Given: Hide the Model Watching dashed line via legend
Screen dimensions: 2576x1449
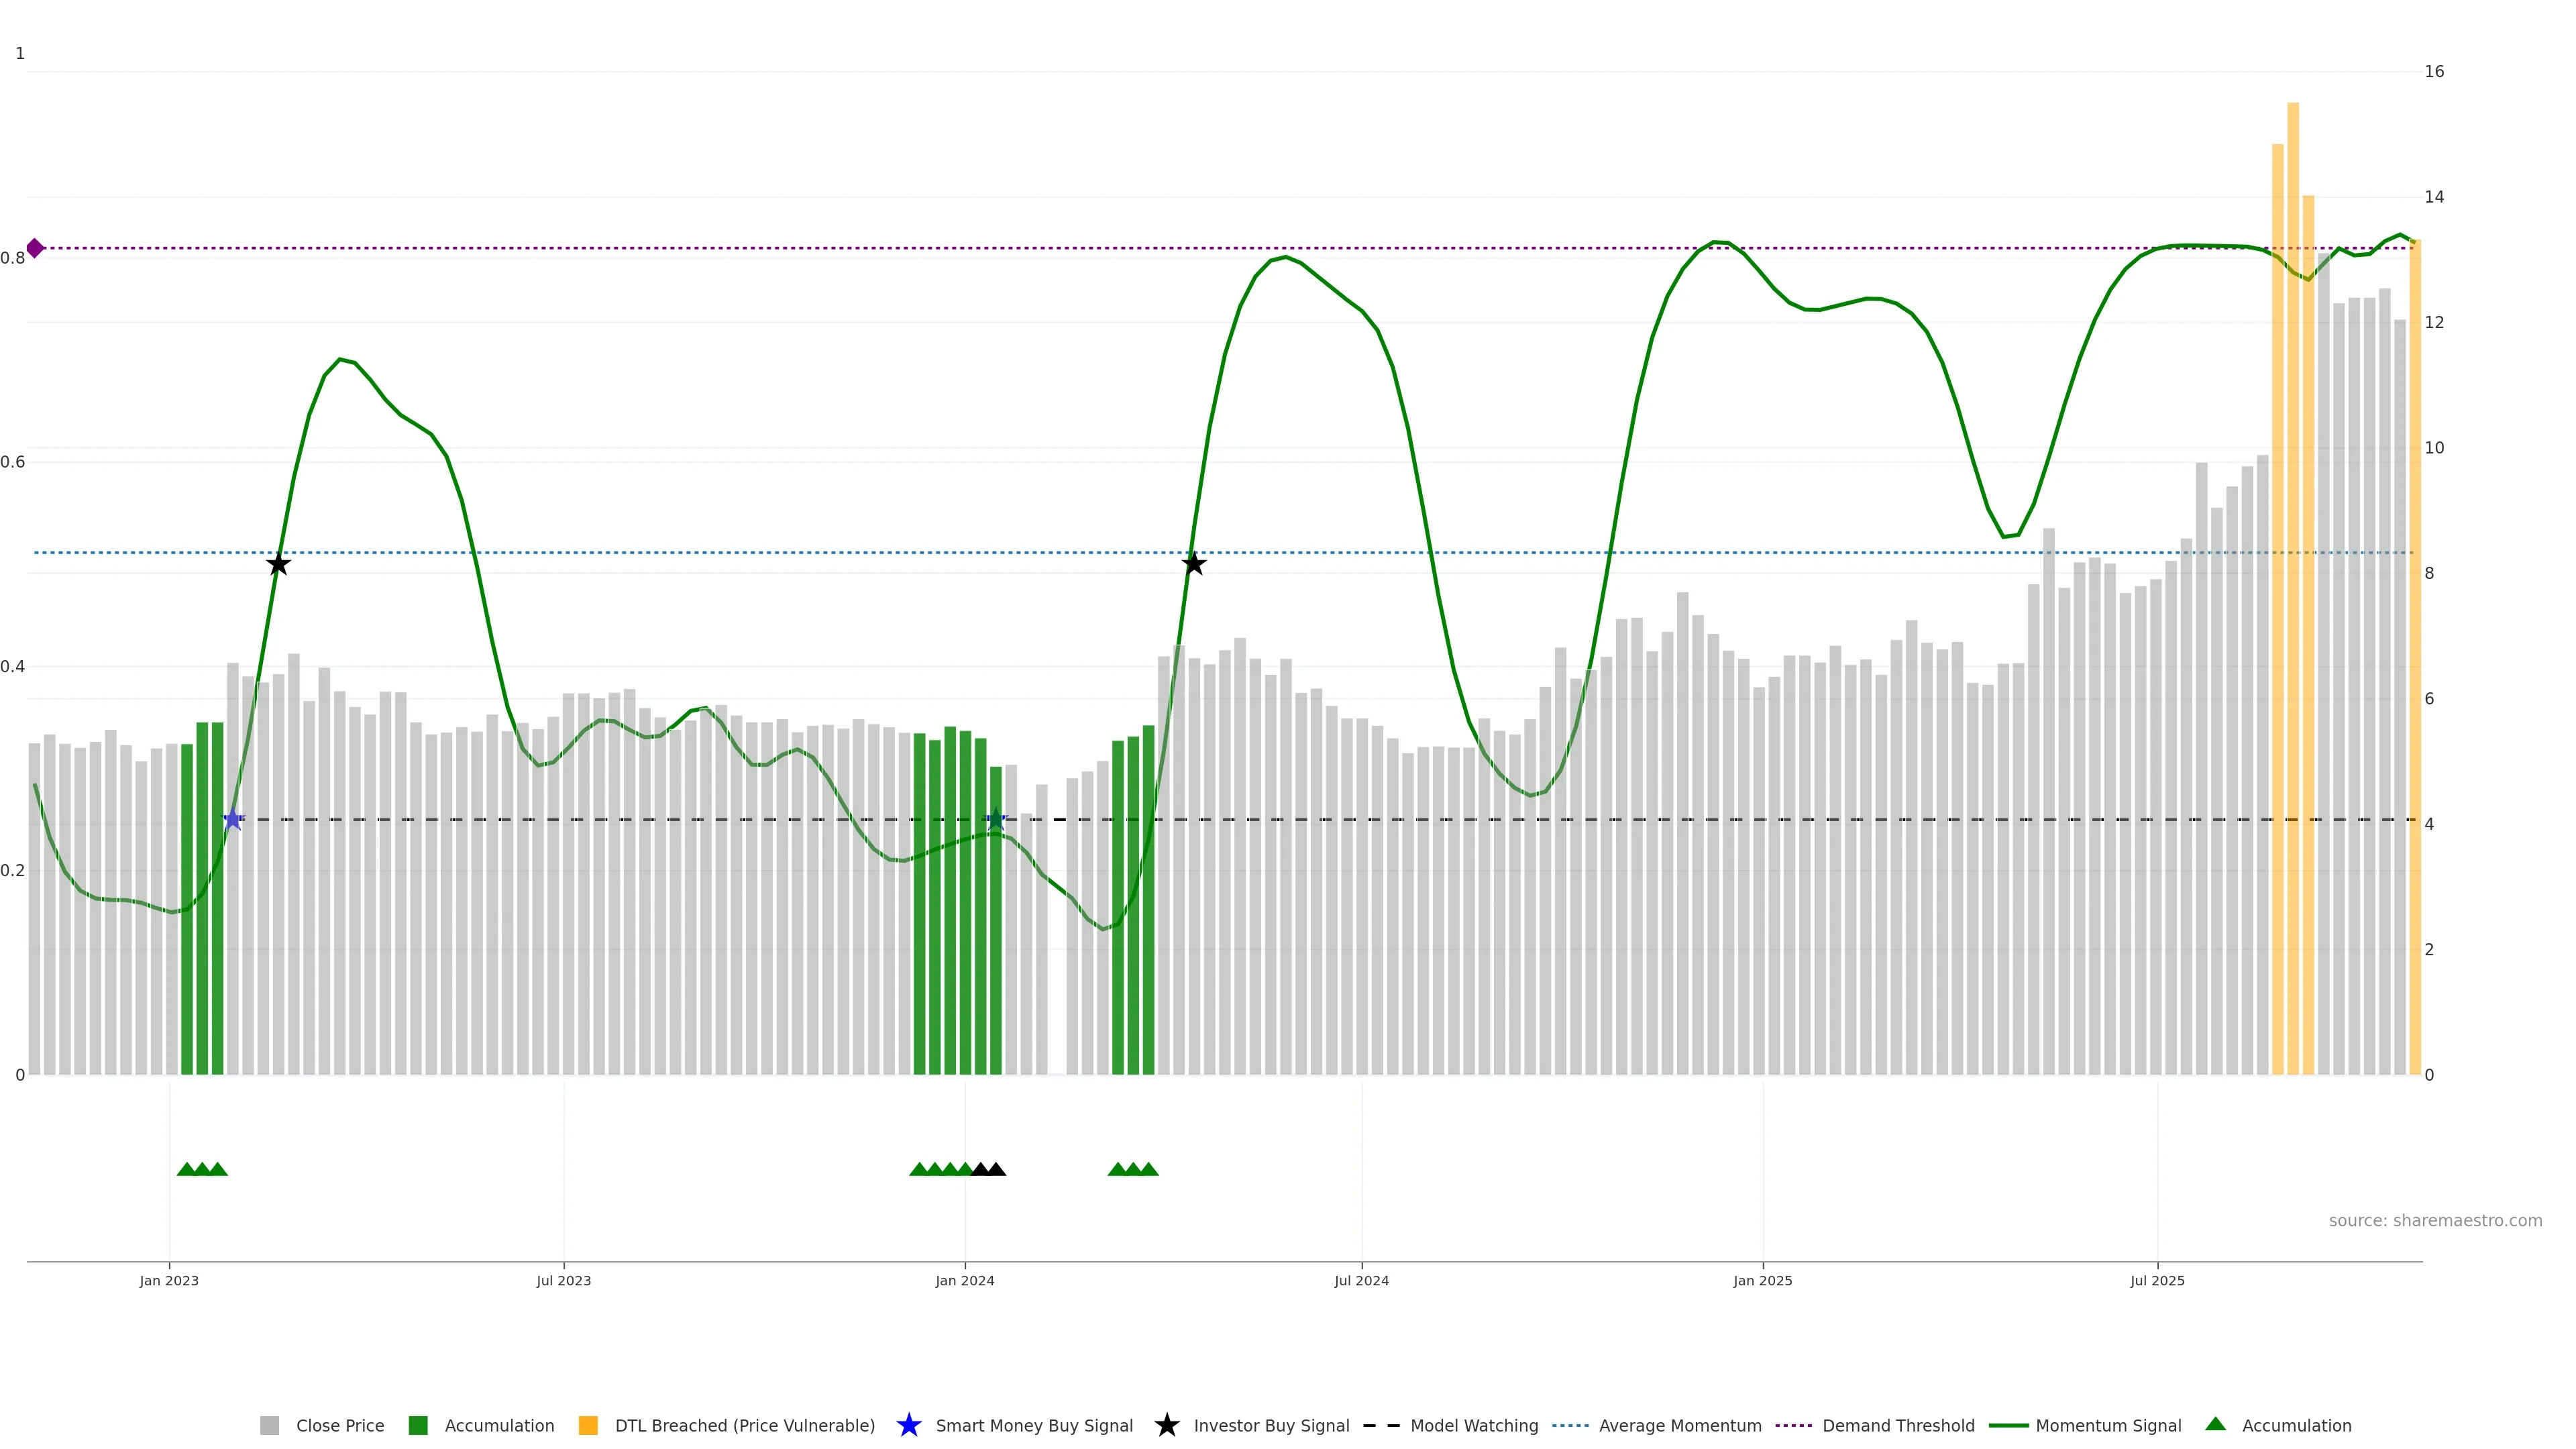Looking at the screenshot, I should coord(1473,1425).
